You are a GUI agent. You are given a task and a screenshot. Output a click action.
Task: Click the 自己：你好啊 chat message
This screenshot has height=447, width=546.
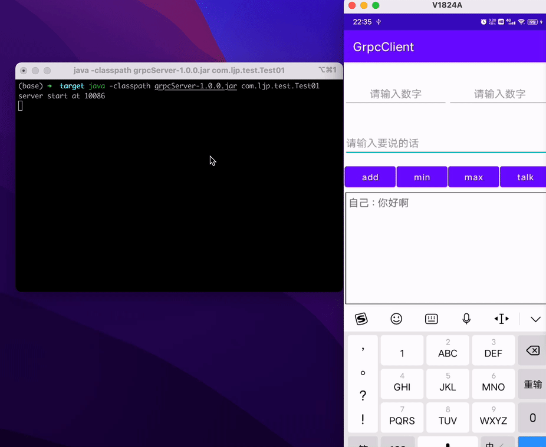point(379,203)
